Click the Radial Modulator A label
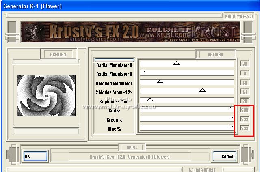This screenshot has height=172, width=260. (114, 65)
